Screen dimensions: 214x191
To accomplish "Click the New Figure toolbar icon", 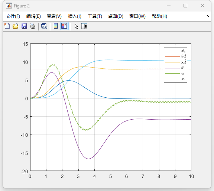I will coord(7,26).
